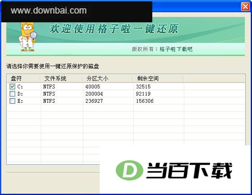Image resolution: width=252 pixels, height=195 pixels.
Task: Select the D: drive label
Action: coord(20,94)
